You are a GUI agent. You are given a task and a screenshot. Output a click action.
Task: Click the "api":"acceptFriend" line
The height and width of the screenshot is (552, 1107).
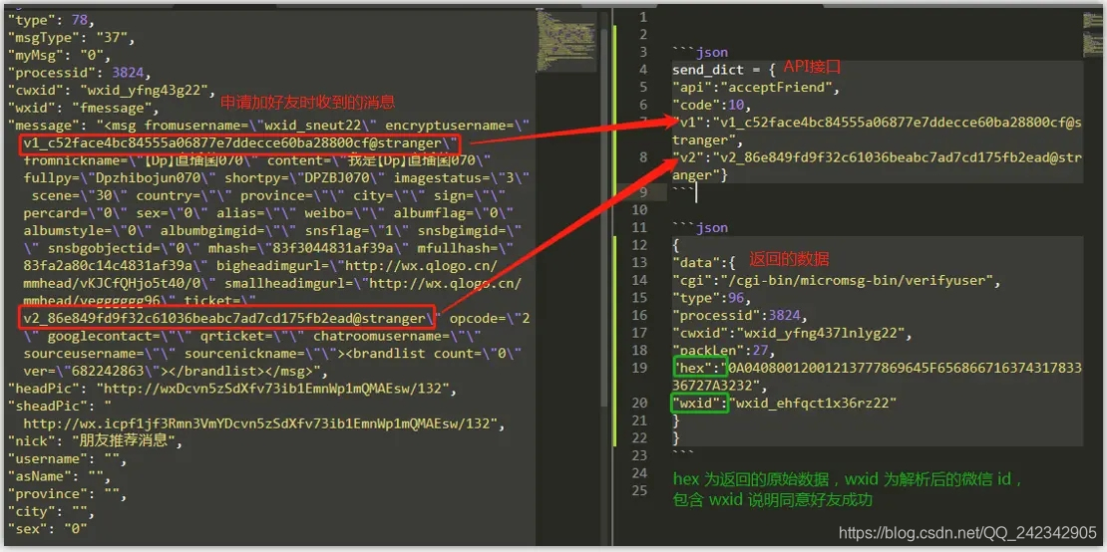(x=758, y=88)
